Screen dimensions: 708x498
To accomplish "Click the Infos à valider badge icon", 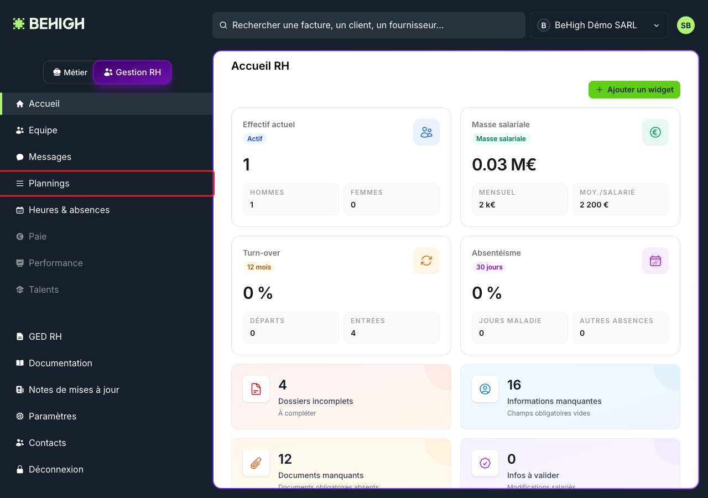I will pos(485,463).
